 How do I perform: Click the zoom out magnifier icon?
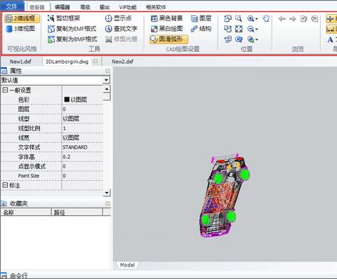(251, 29)
